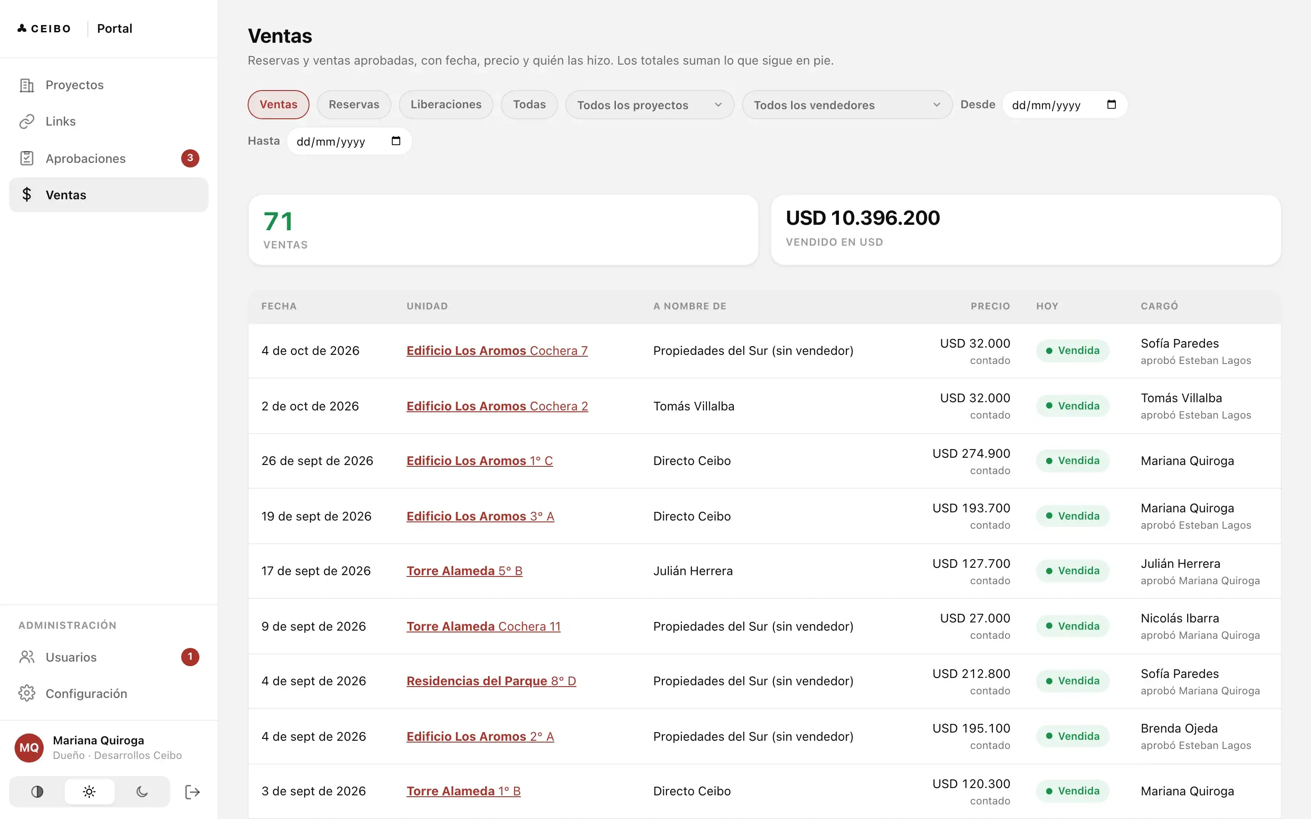Click the 71 Ventas summary card
The width and height of the screenshot is (1311, 819).
click(x=503, y=230)
